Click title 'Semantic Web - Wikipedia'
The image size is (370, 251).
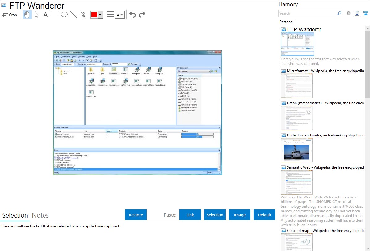click(x=325, y=167)
